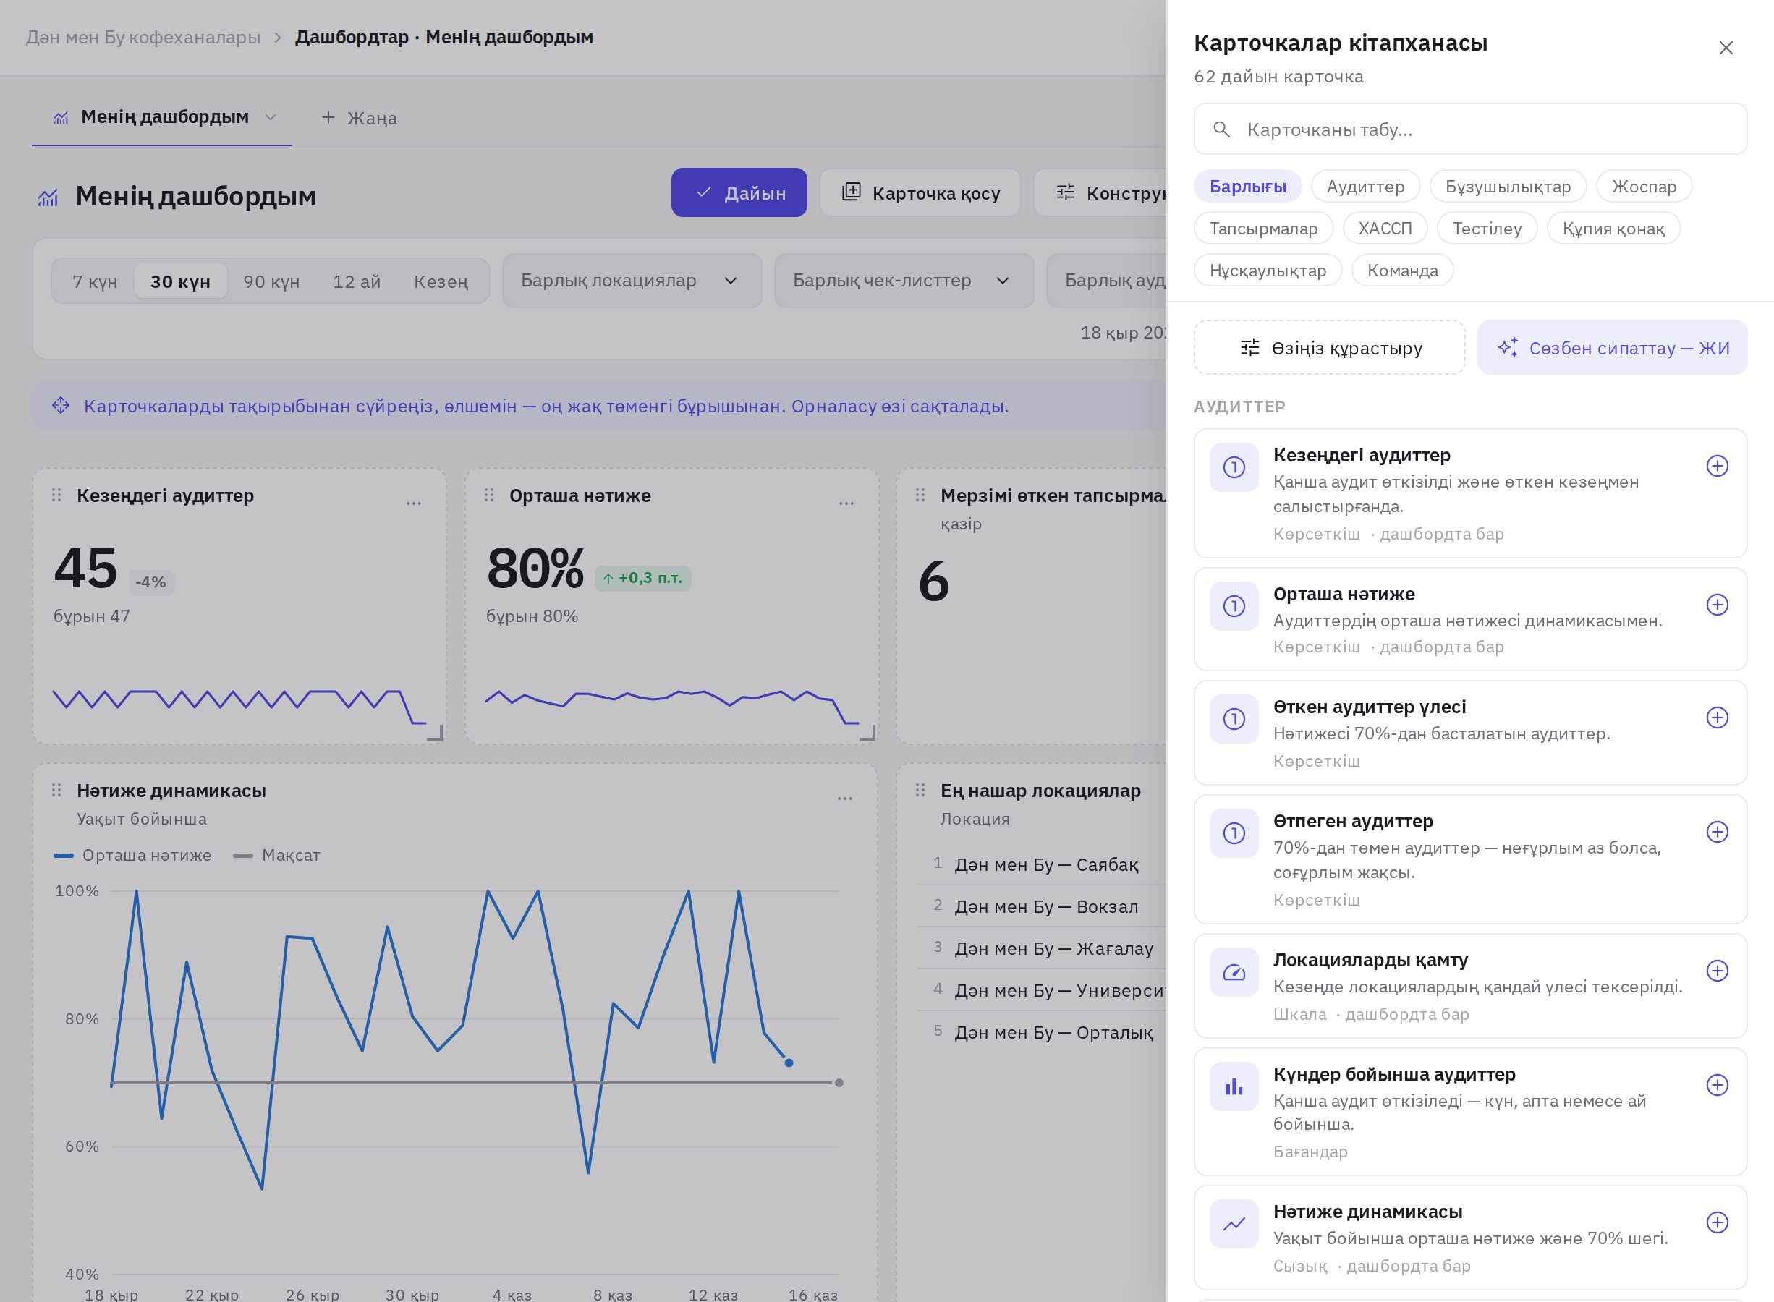Filter library by Аудиттер chip
The height and width of the screenshot is (1302, 1774).
point(1365,186)
